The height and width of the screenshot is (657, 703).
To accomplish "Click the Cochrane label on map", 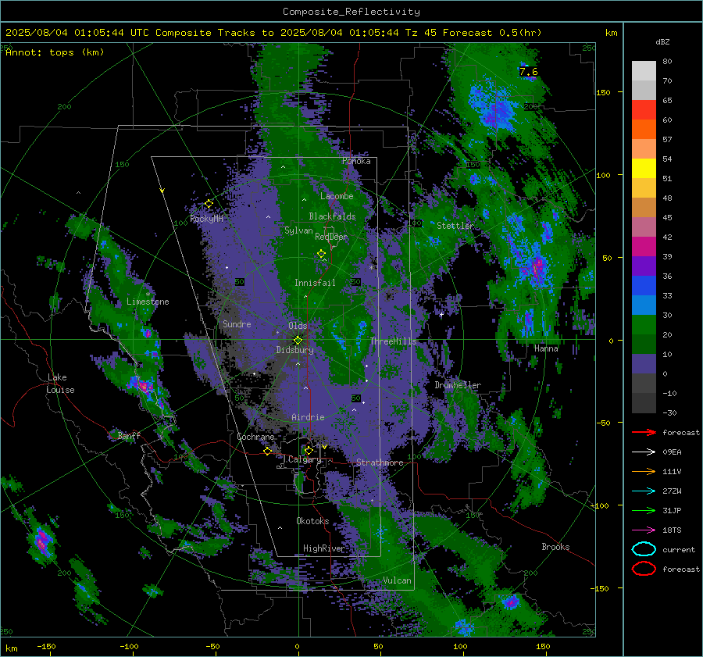I will [255, 437].
